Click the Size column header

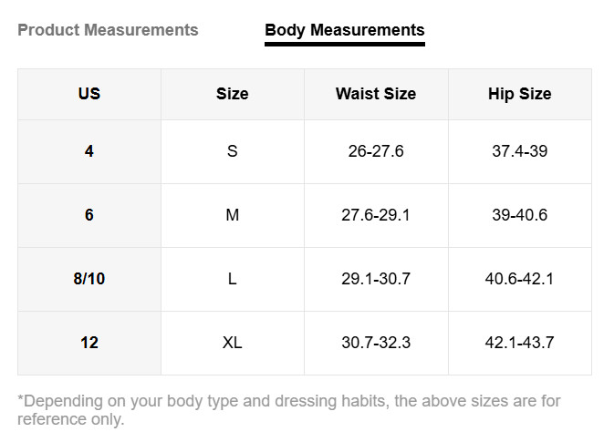233,94
